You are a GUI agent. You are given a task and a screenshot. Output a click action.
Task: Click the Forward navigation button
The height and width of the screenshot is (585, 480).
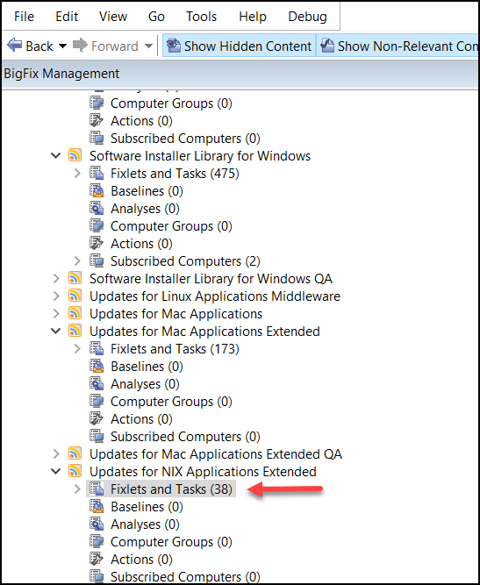[105, 46]
